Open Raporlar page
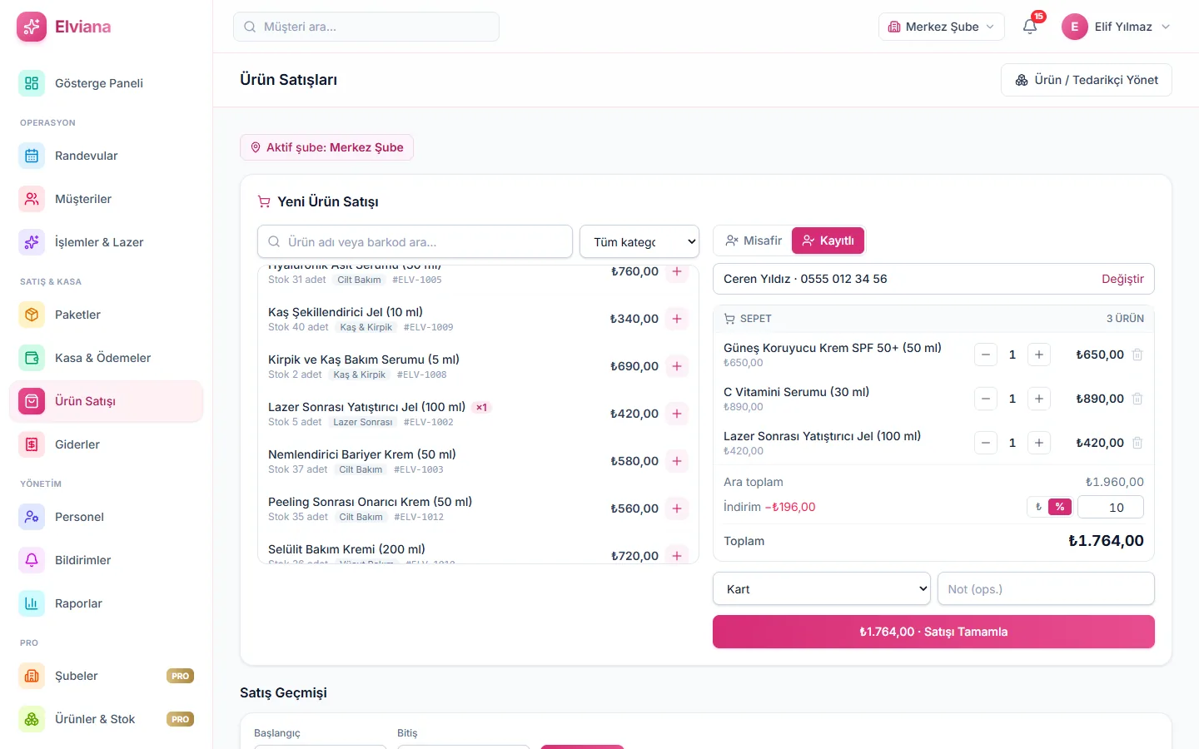The height and width of the screenshot is (749, 1199). coord(106,603)
